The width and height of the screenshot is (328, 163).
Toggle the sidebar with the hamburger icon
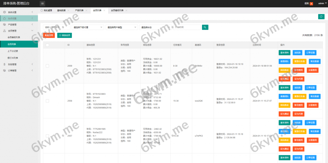[x=43, y=4]
